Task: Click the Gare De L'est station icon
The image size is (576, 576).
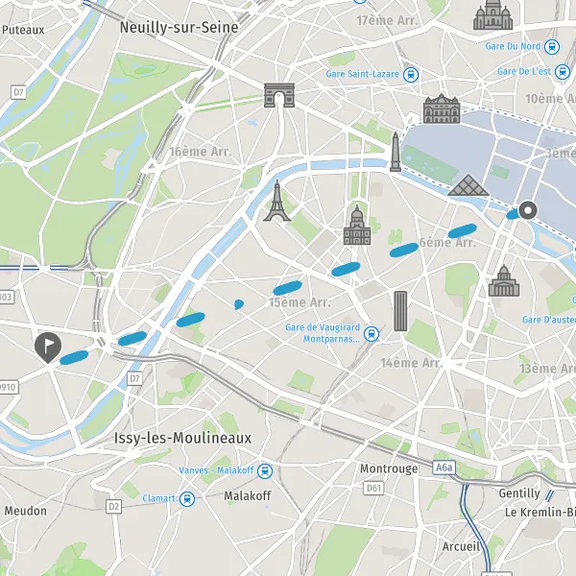Action: coord(563,72)
